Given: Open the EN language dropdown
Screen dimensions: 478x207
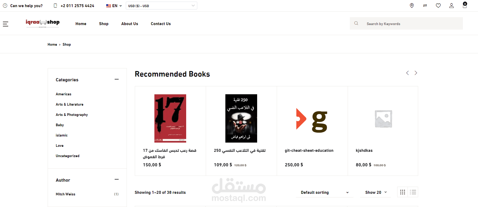Looking at the screenshot, I should (114, 6).
